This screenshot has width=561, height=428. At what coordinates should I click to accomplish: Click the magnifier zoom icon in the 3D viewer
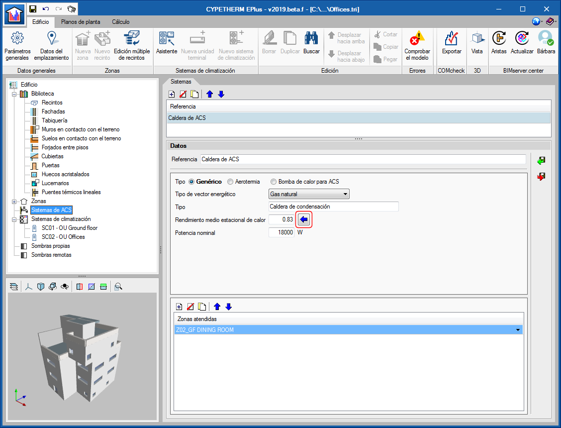[118, 287]
